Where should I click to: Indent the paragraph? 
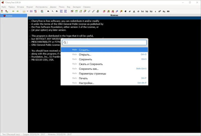coord(61,11)
